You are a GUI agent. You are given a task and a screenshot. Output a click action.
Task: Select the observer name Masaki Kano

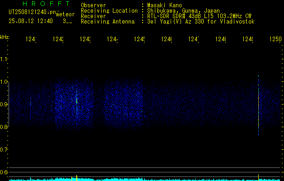point(164,5)
